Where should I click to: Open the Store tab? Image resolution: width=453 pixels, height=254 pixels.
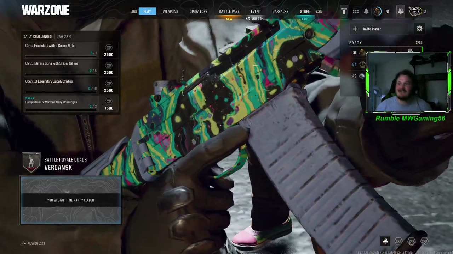tap(305, 11)
